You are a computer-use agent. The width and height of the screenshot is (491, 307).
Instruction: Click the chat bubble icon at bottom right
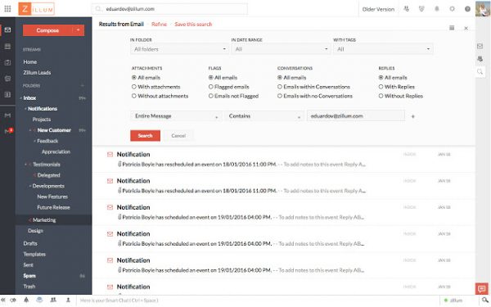pos(481,288)
